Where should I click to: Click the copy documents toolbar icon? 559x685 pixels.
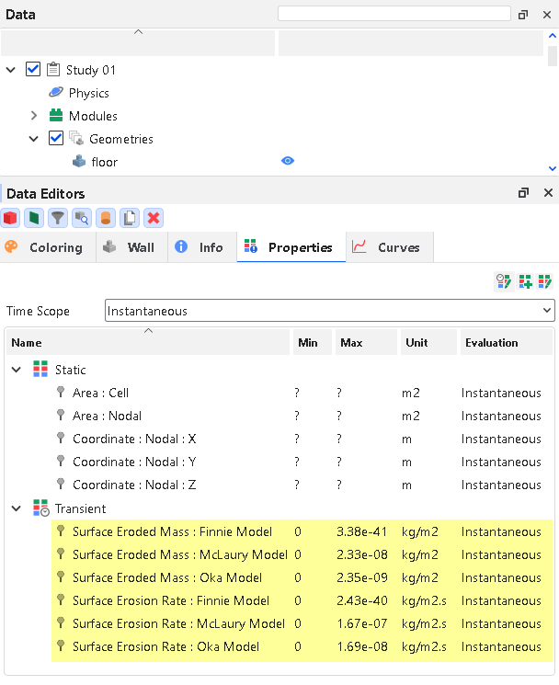(130, 218)
